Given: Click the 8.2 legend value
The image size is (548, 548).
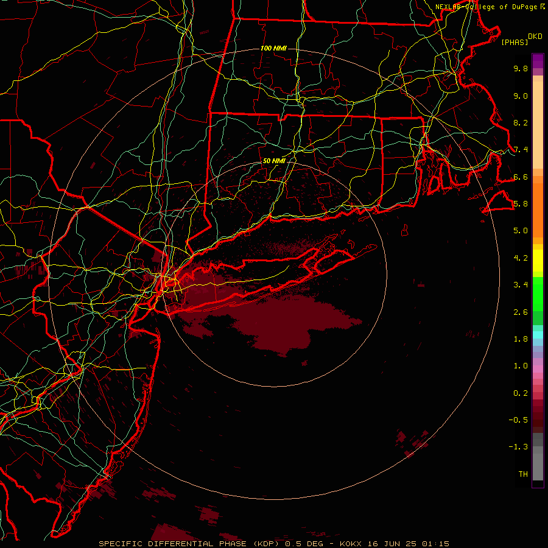Looking at the screenshot, I should click(x=521, y=122).
